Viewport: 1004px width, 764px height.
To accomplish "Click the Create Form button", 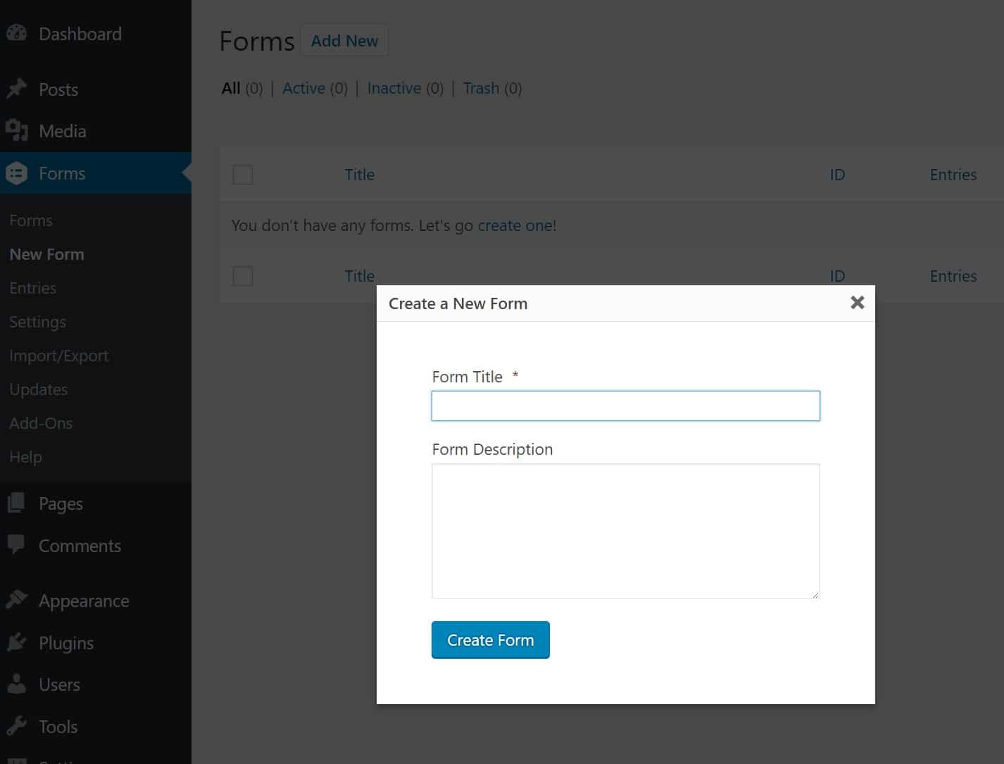I will 490,640.
